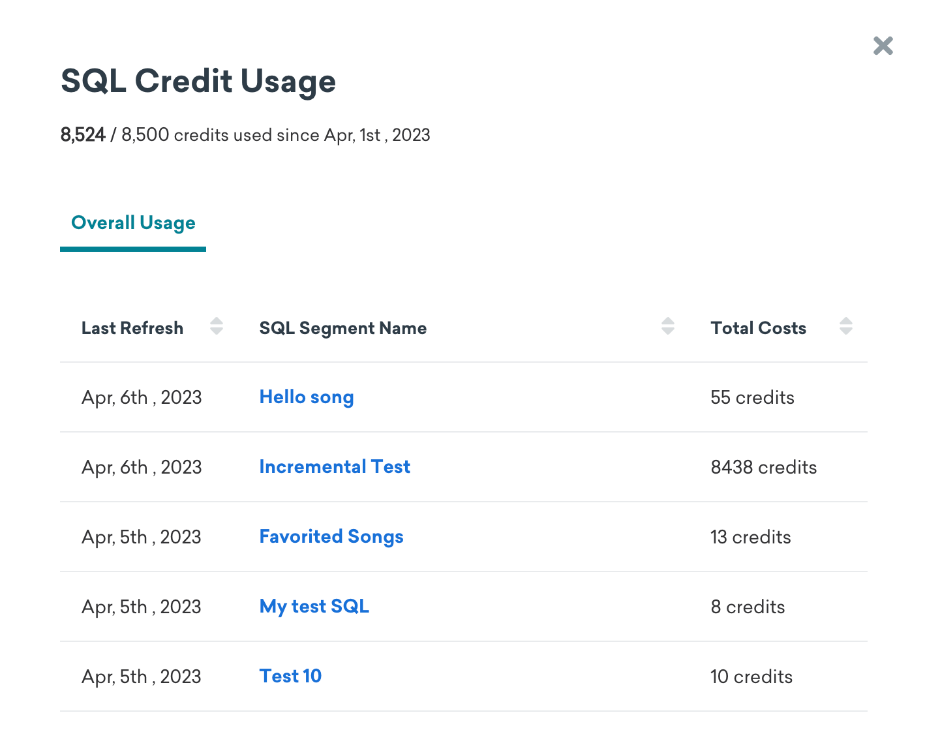Click the SQL Segment Name header text
This screenshot has height=745, width=925.
tap(343, 328)
